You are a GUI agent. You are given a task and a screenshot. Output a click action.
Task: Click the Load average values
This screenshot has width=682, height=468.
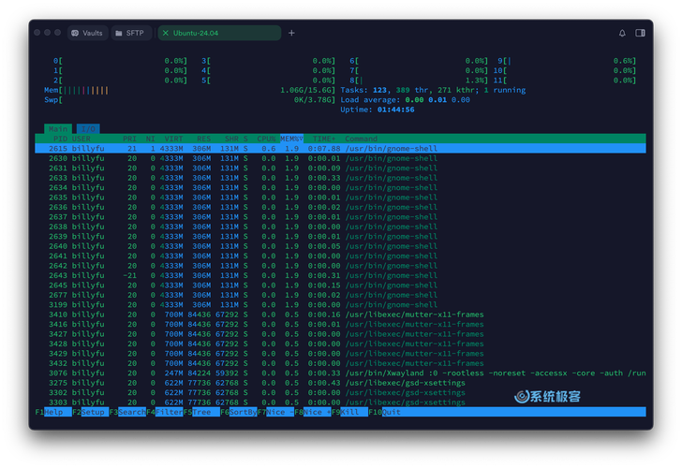coord(437,100)
